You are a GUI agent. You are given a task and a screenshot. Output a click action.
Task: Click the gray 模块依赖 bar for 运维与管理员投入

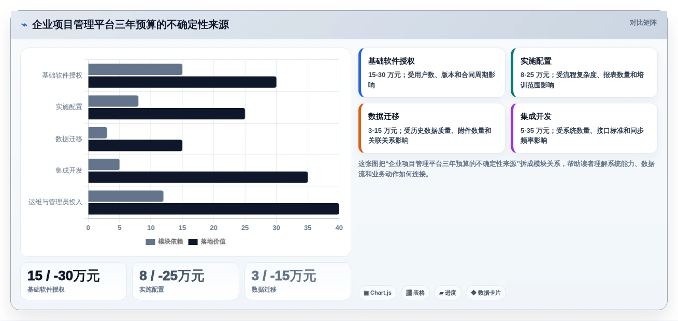[126, 196]
